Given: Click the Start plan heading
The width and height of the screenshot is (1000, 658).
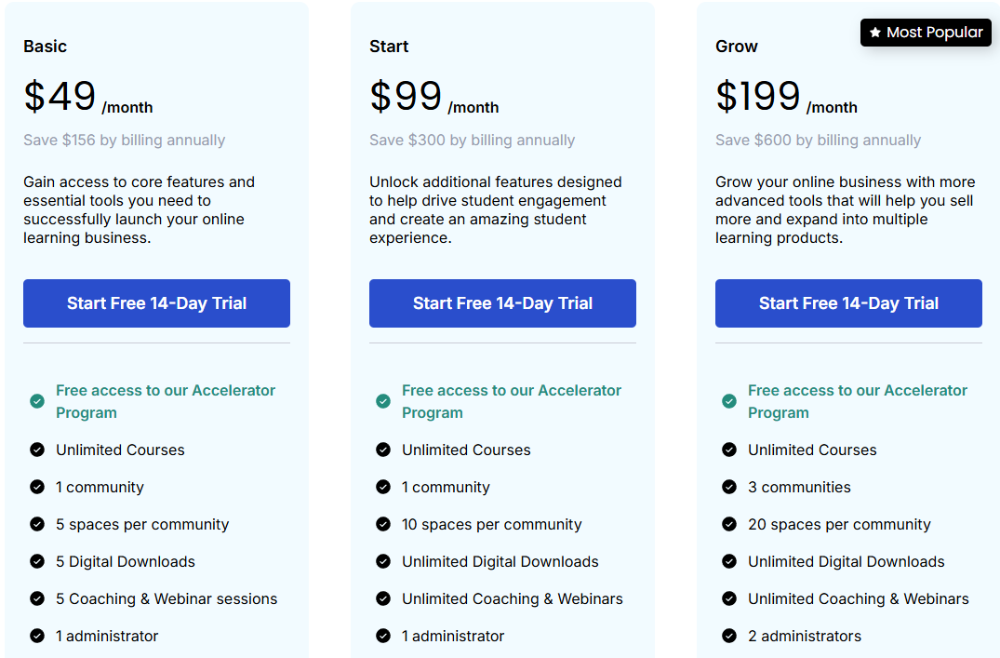Looking at the screenshot, I should point(389,47).
